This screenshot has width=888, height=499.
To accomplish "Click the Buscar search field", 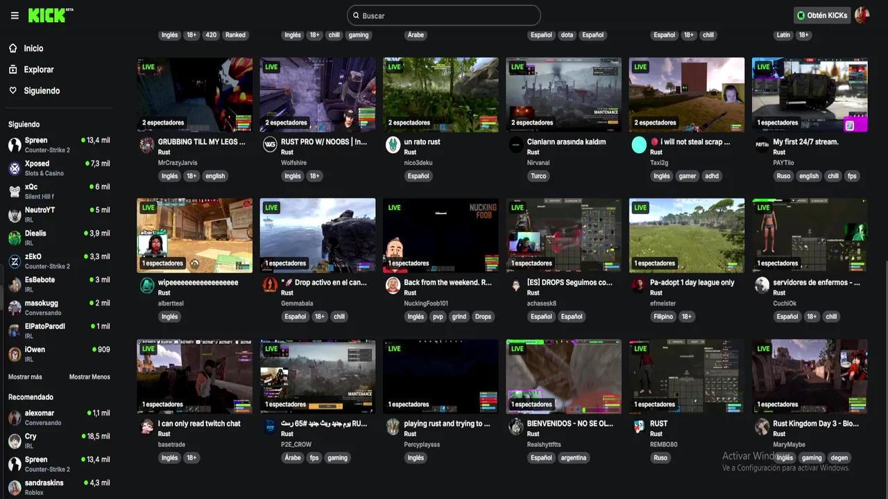I will click(444, 15).
